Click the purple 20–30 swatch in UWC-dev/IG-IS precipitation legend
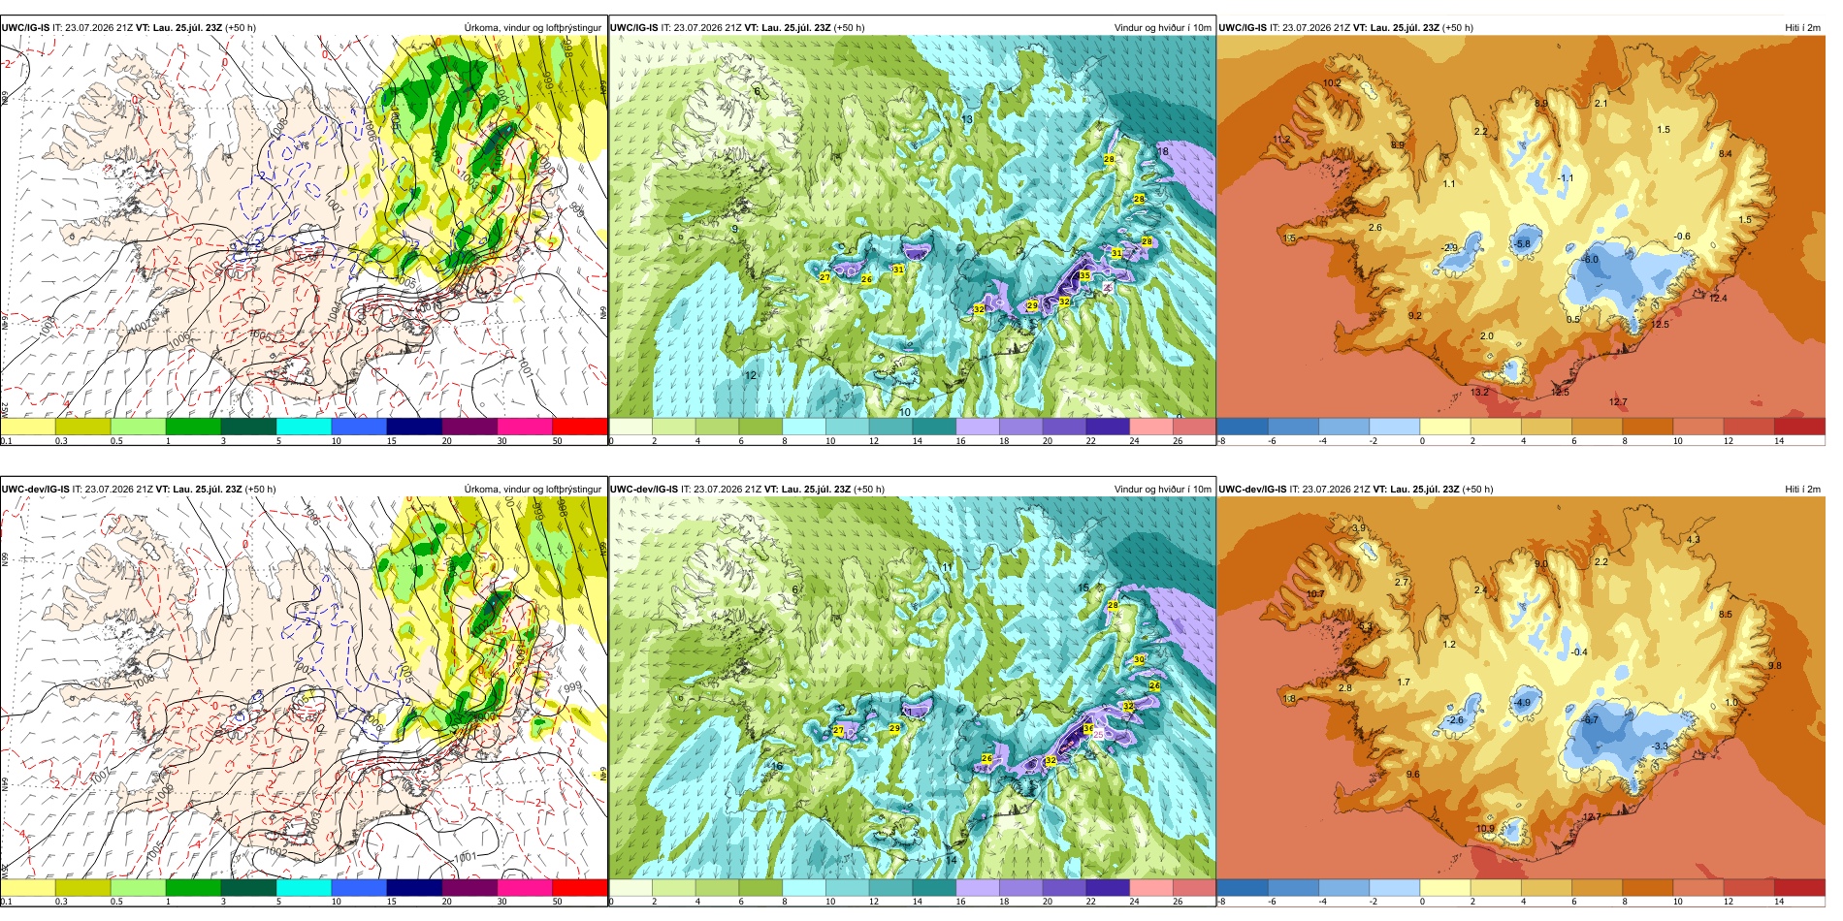1843x921 pixels. 469,888
